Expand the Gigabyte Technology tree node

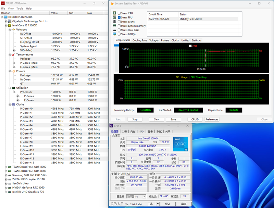click(6, 21)
